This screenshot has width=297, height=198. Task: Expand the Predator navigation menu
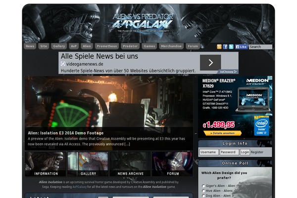click(x=130, y=46)
